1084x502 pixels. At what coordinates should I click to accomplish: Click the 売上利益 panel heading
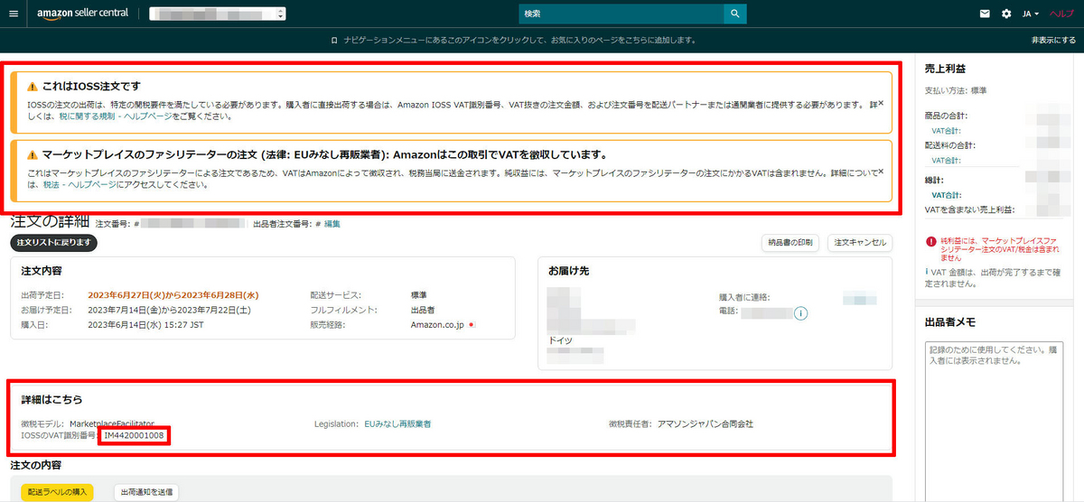click(x=946, y=69)
